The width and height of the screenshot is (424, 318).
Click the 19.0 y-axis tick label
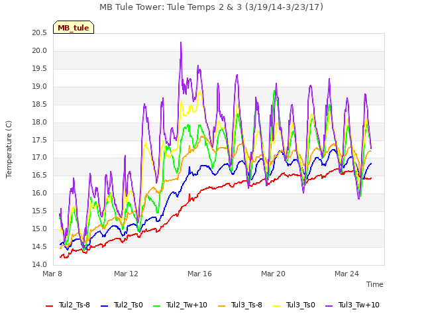pos(40,87)
